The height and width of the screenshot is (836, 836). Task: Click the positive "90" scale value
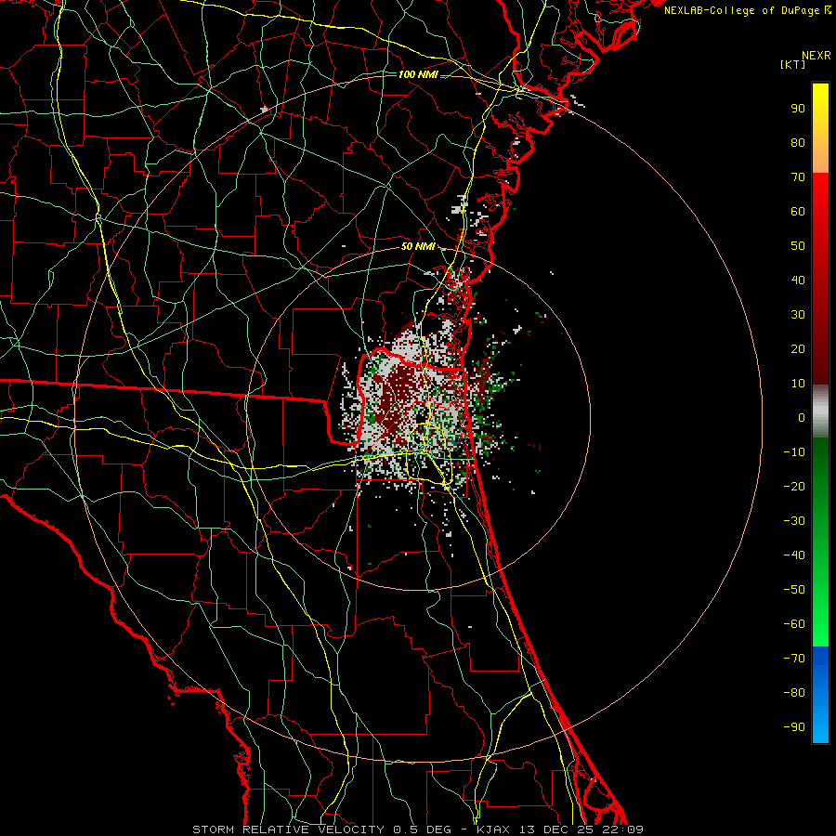coord(798,109)
